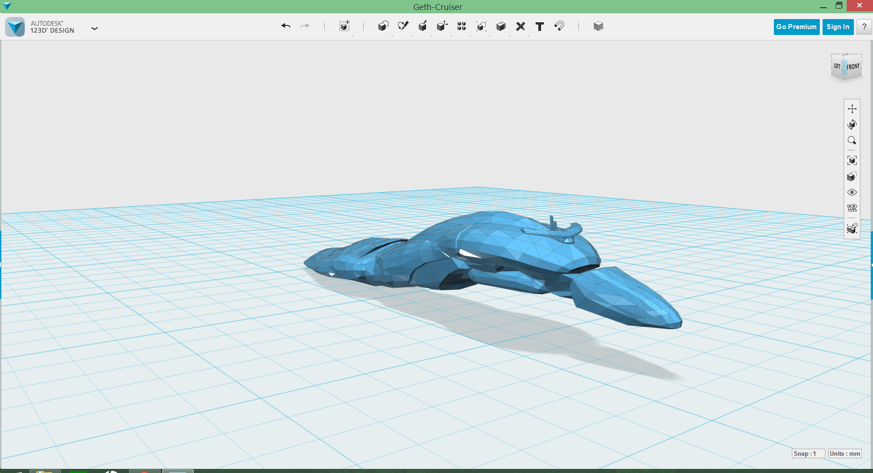Change the Snap increment value

pos(808,453)
